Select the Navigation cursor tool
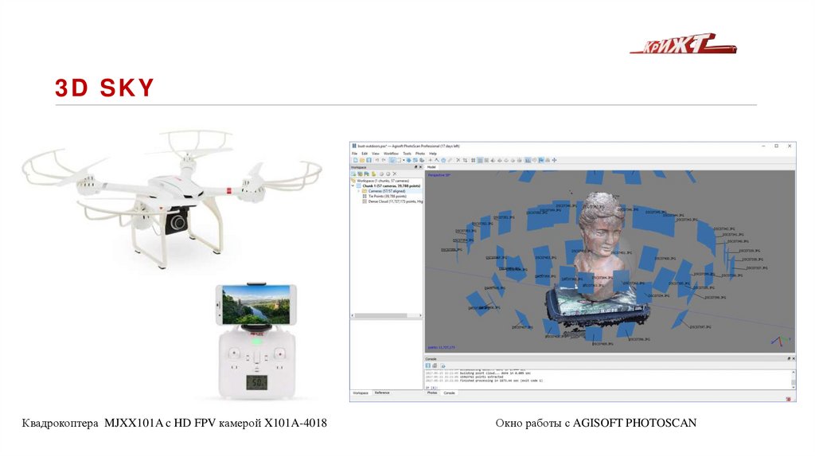This screenshot has width=815, height=457. click(392, 160)
